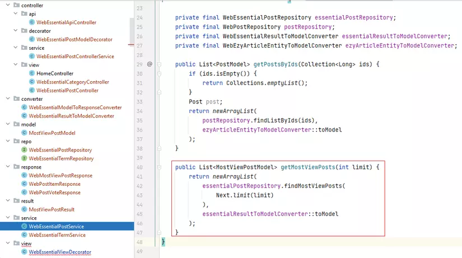This screenshot has width=462, height=258.
Task: Click getPostsByIds method name in editor
Action: [x=276, y=64]
